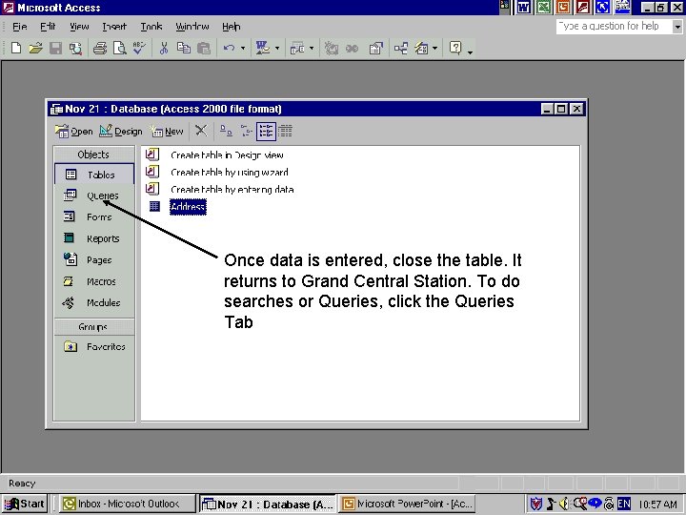Open the Edit menu
The image size is (686, 515).
[x=48, y=27]
